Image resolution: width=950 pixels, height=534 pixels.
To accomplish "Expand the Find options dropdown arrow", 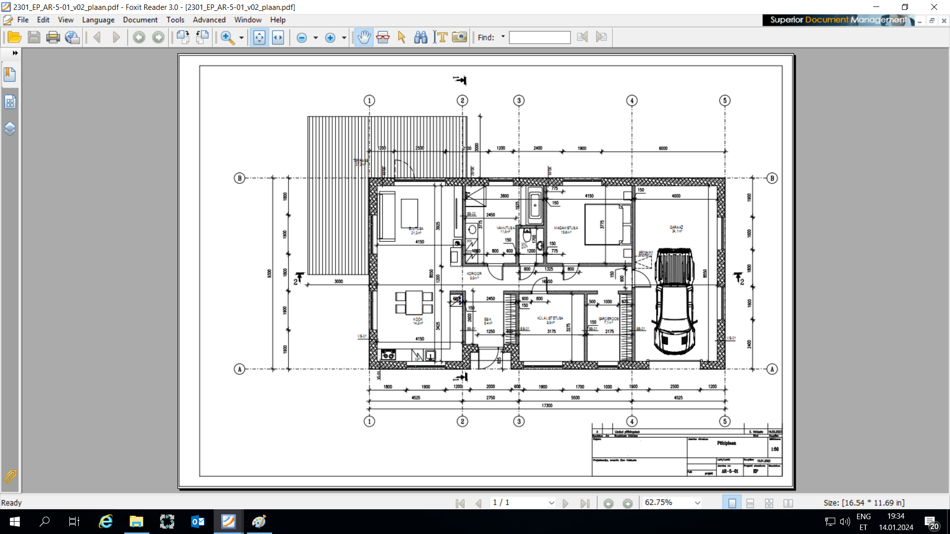I will point(503,37).
